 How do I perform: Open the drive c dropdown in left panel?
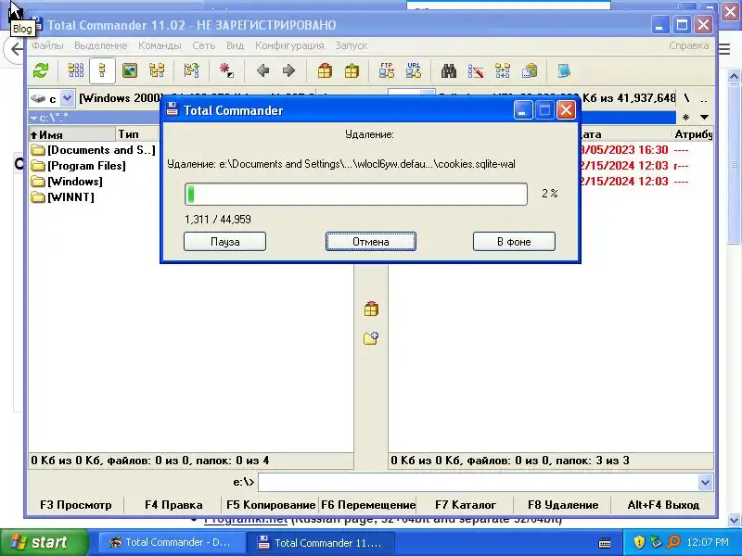tap(67, 98)
